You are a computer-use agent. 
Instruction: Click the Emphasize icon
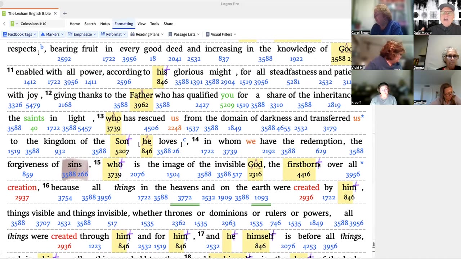point(71,35)
